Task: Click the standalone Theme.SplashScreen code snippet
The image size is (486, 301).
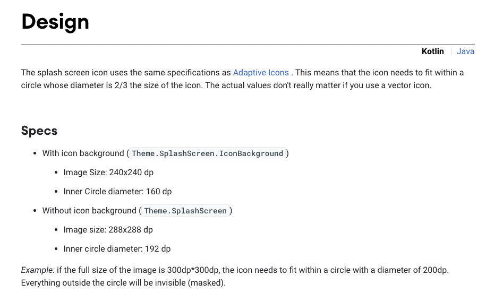Action: 185,211
